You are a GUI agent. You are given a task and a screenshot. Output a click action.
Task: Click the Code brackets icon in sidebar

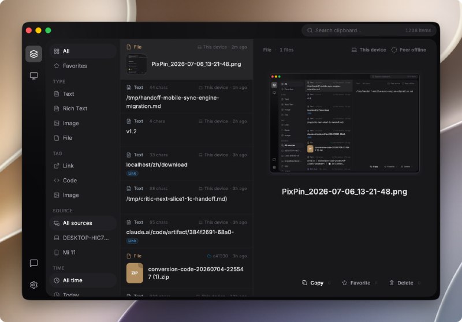coord(57,181)
